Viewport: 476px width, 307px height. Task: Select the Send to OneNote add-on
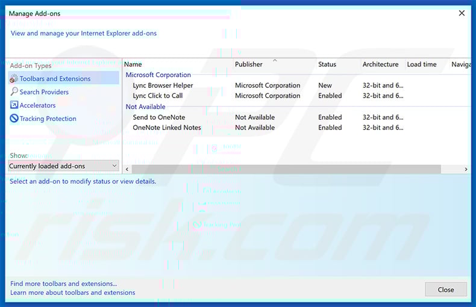tap(159, 117)
